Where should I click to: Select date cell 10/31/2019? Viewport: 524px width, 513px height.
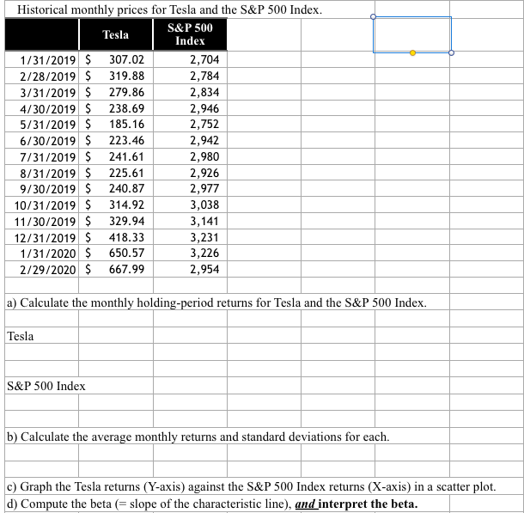(x=42, y=205)
